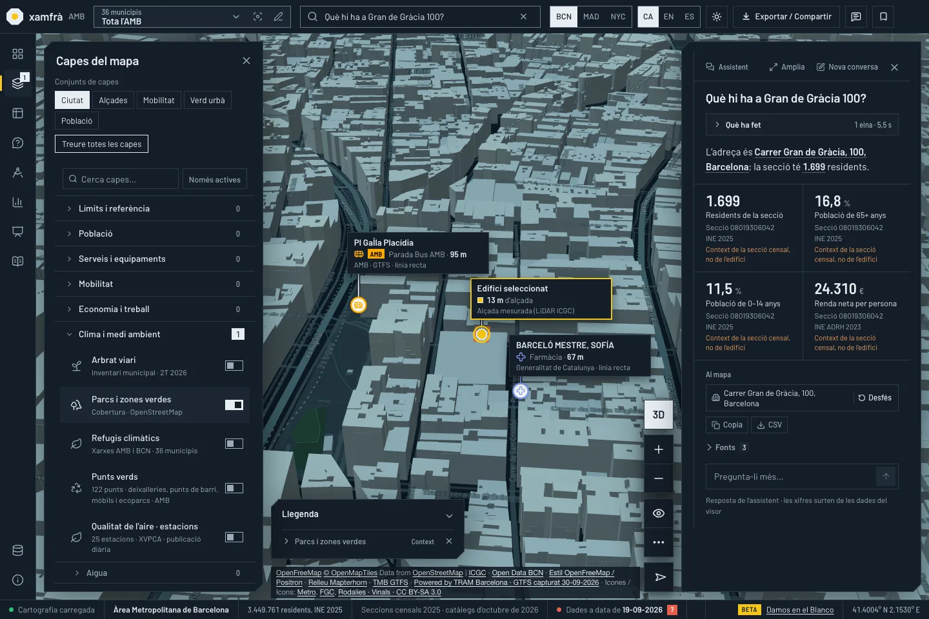Open the three-dots more map options

tap(659, 542)
